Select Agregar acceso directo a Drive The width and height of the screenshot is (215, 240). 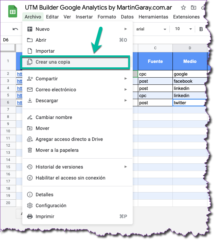pyautogui.click(x=77, y=139)
